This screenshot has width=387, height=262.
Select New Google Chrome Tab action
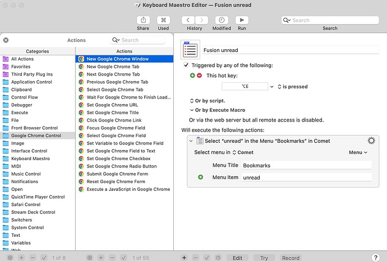[125, 67]
